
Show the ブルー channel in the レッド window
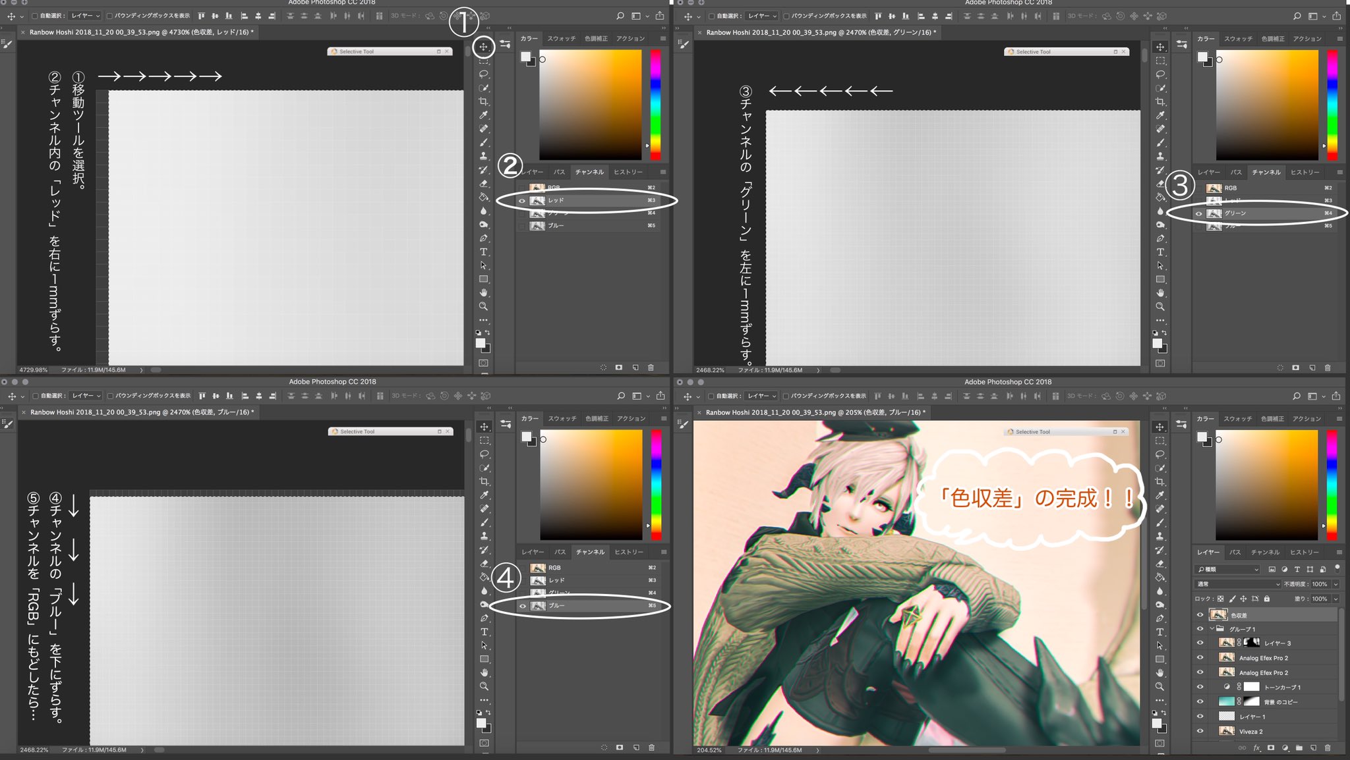click(x=522, y=226)
